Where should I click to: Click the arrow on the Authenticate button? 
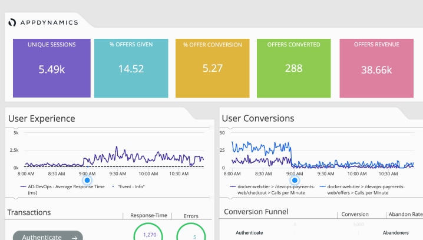[x=75, y=237]
